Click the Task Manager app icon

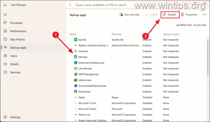point(5,5)
